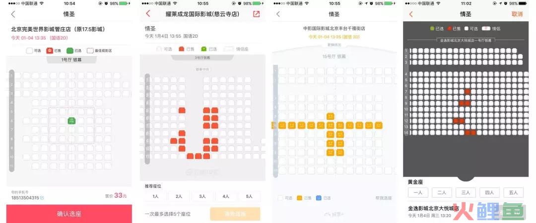Viewport: 536px width, 223px height.
Task: Tap the back arrow in first 情圣 screen
Action: pyautogui.click(x=13, y=14)
